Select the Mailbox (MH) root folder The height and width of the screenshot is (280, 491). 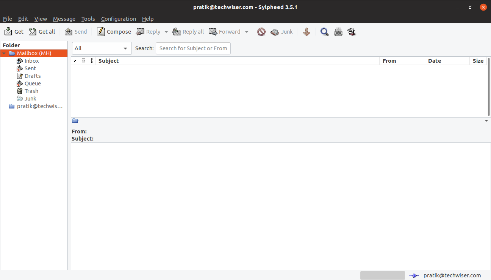click(34, 53)
